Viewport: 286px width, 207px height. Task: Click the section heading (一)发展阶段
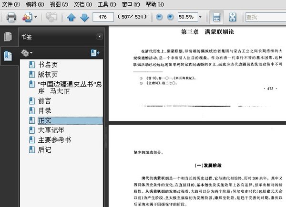click(208, 166)
